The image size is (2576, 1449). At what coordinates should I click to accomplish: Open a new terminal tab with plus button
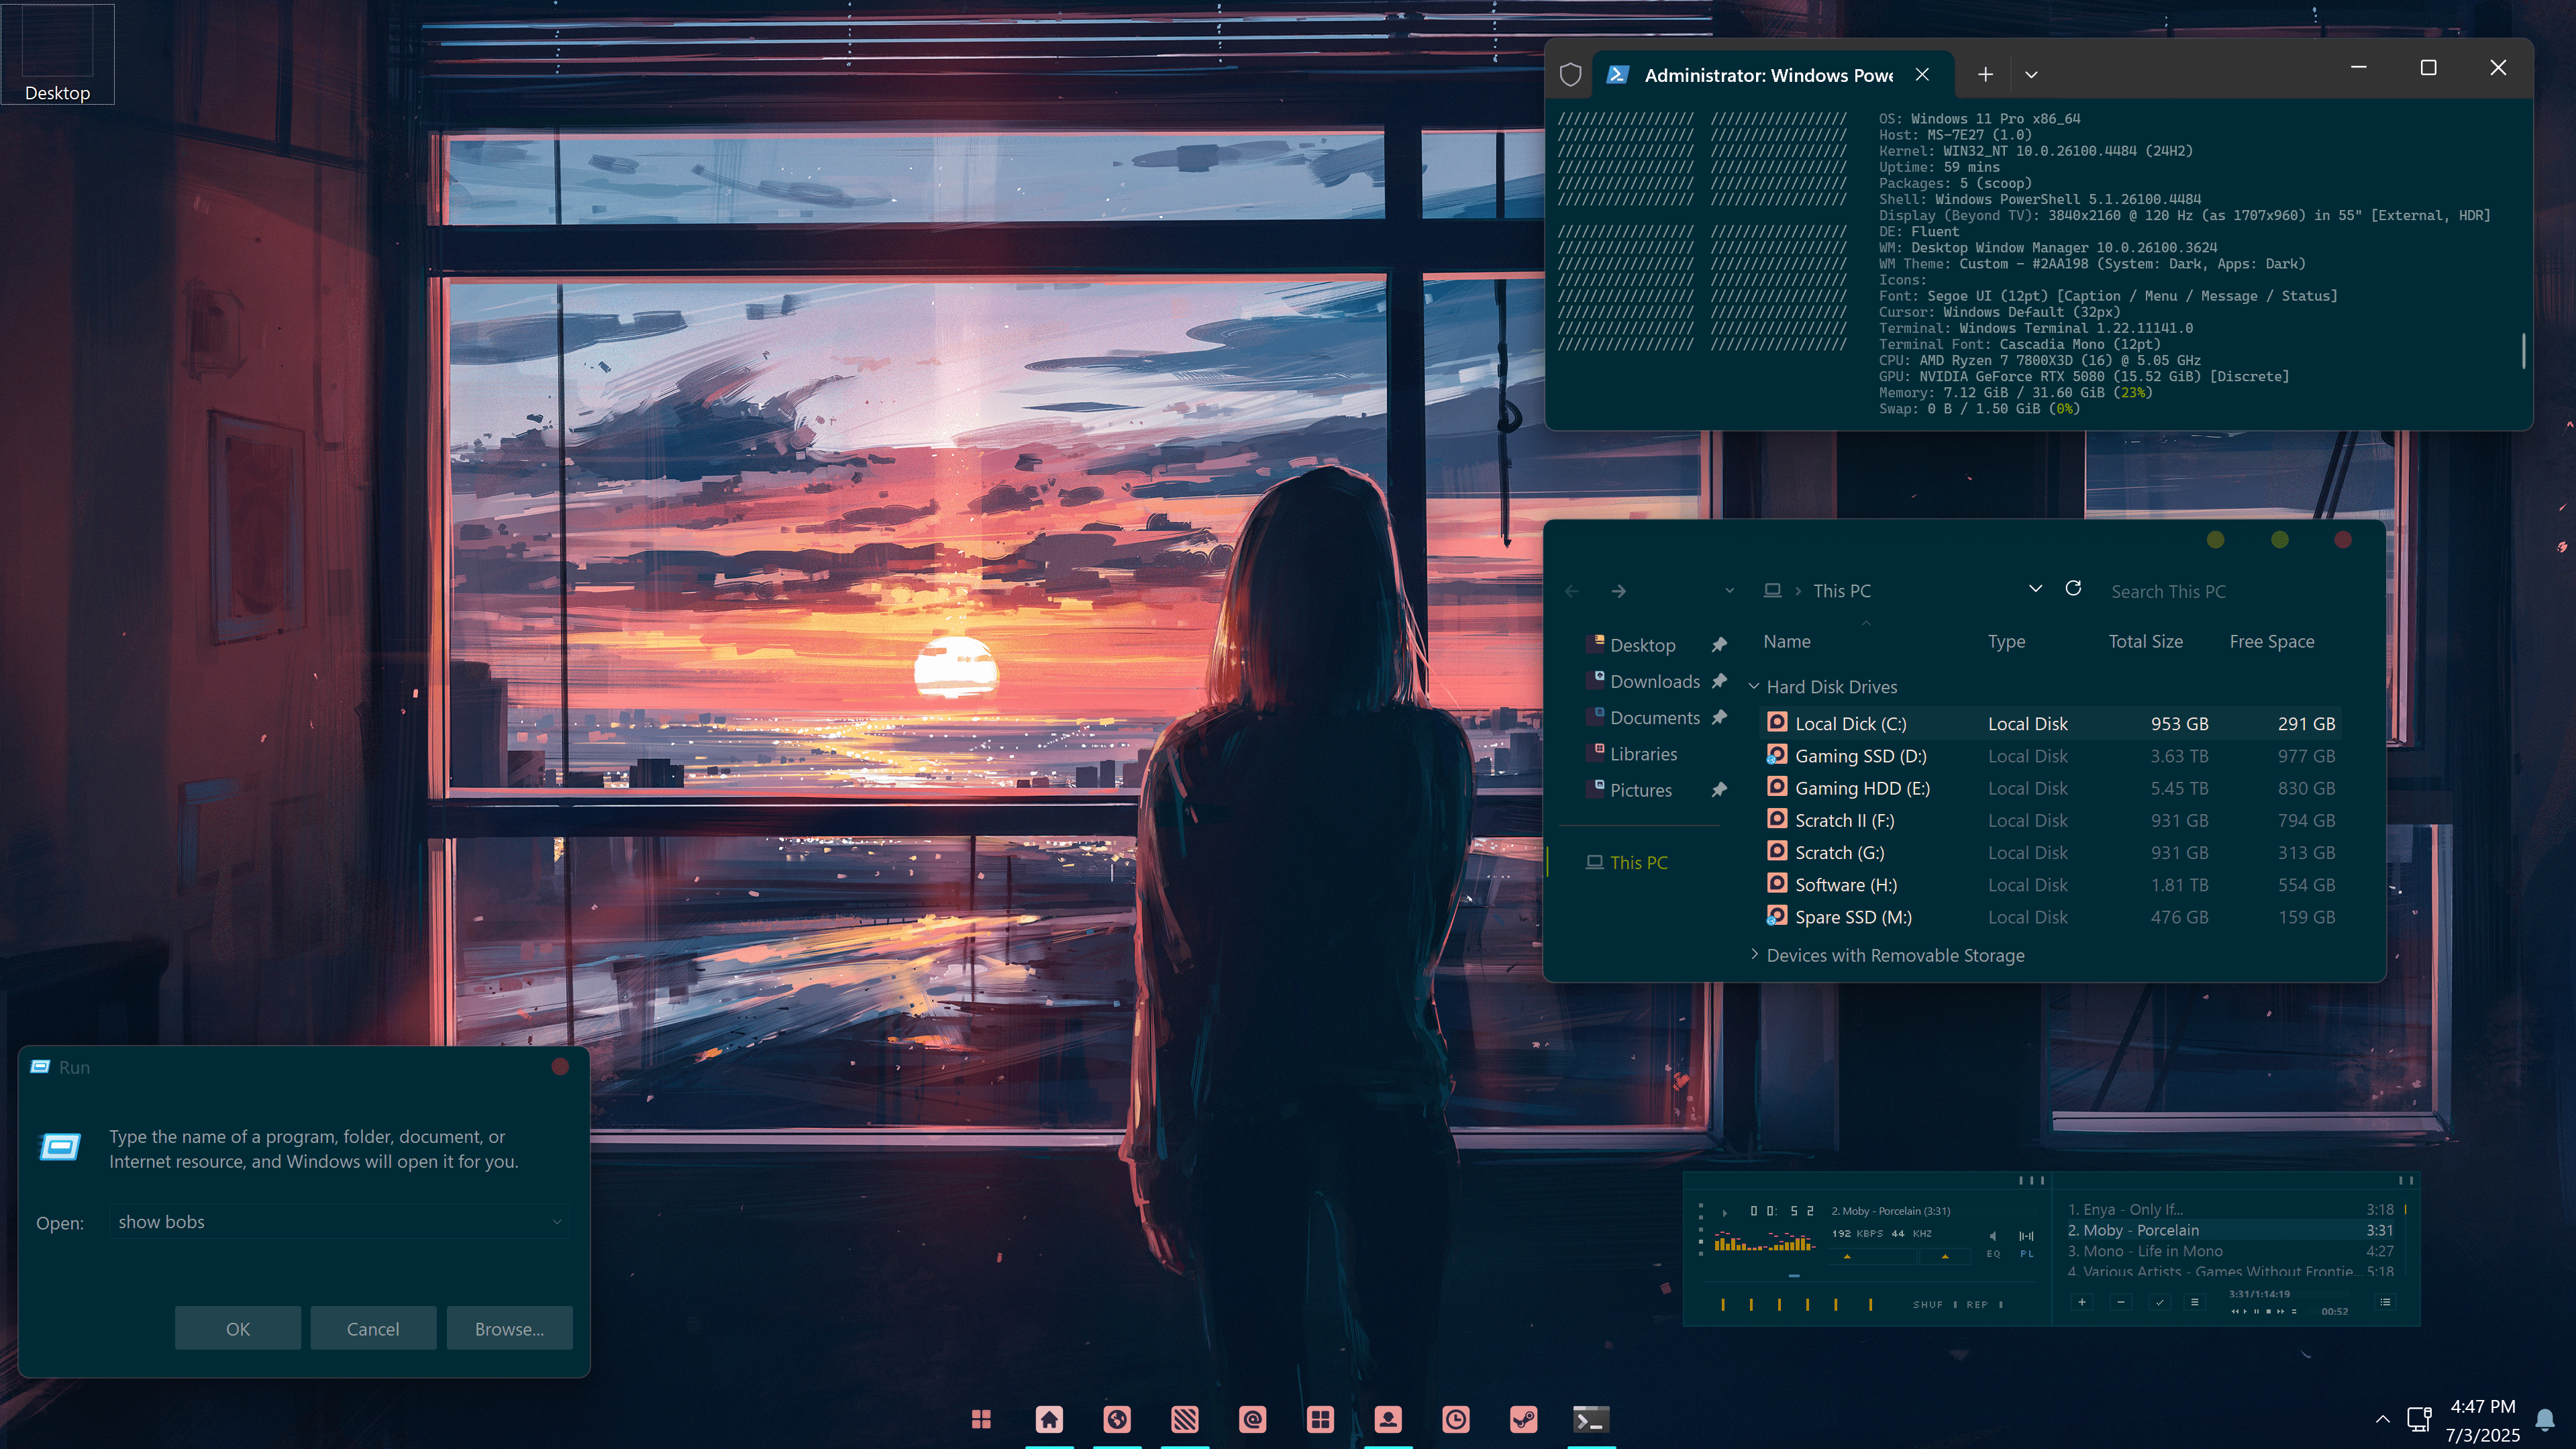tap(1985, 74)
